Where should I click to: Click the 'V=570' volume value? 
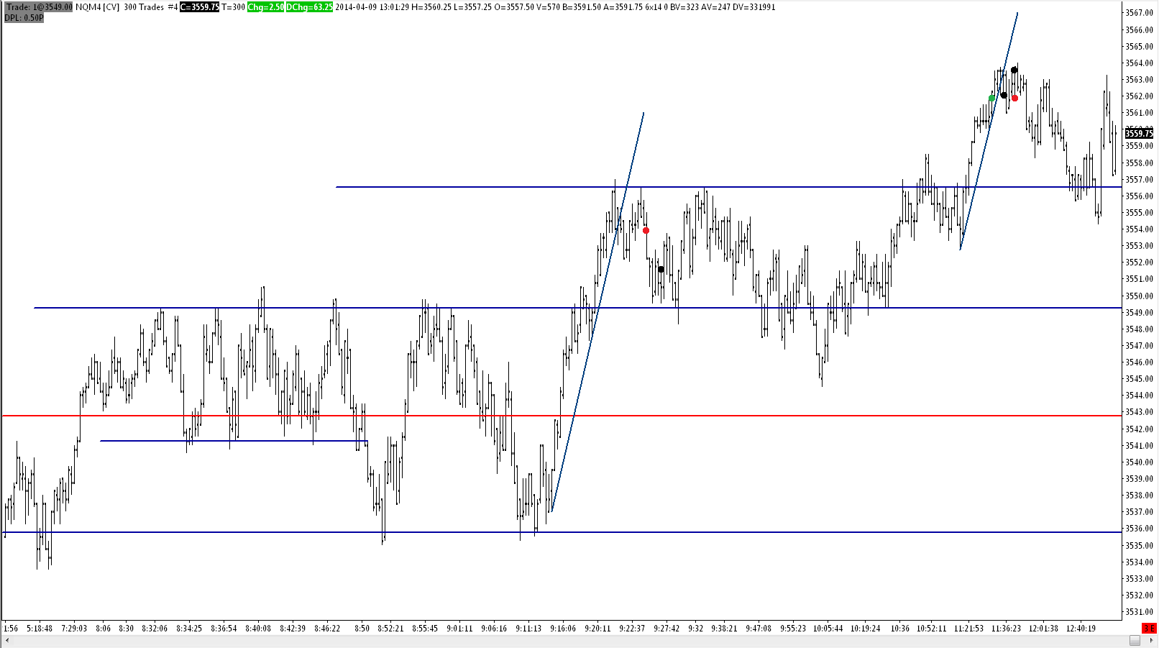tap(548, 7)
